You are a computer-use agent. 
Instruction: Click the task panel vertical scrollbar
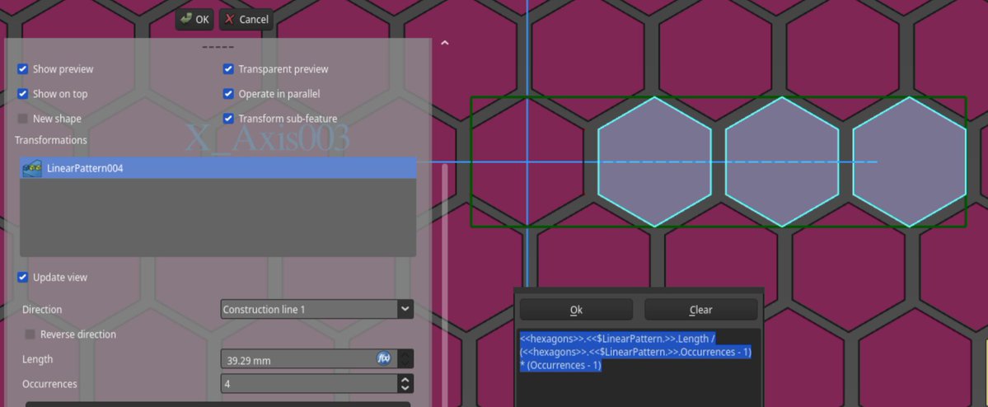click(x=446, y=283)
